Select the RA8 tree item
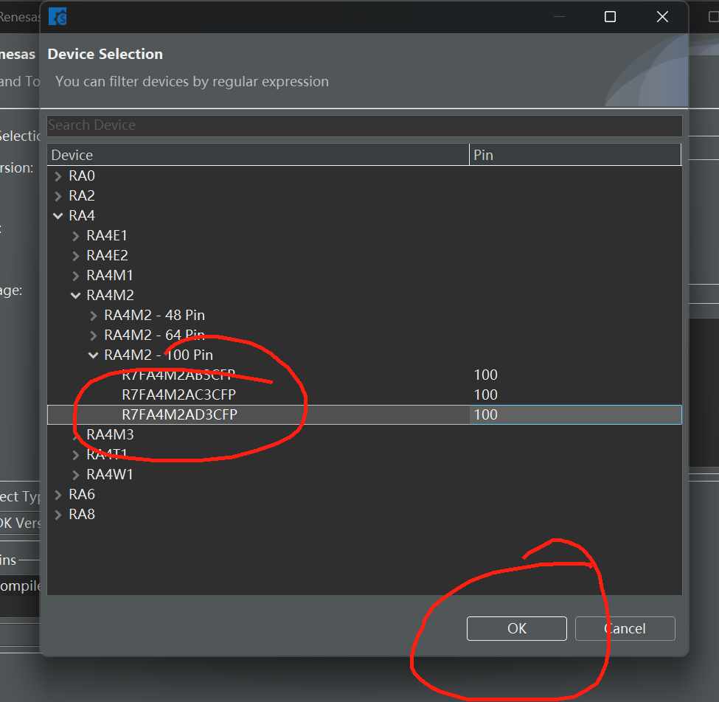 pos(82,515)
